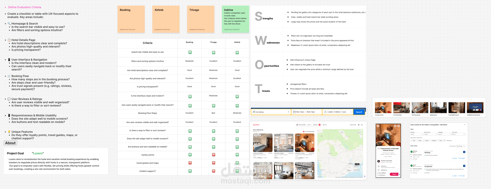Open the Time of year filter dropdown
The height and width of the screenshot is (189, 491).
pyautogui.click(x=459, y=134)
